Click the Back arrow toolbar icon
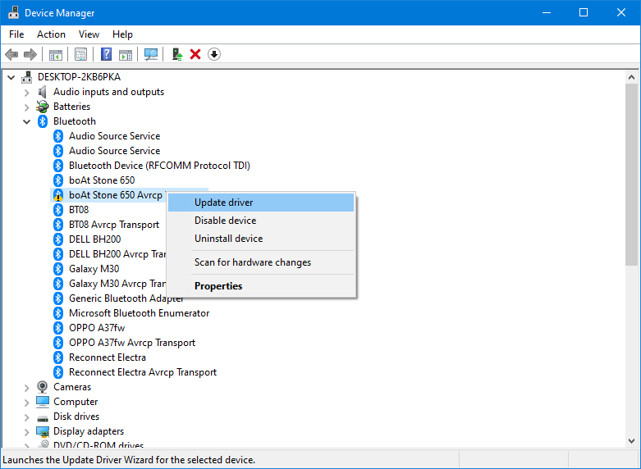This screenshot has height=469, width=641. pyautogui.click(x=11, y=54)
